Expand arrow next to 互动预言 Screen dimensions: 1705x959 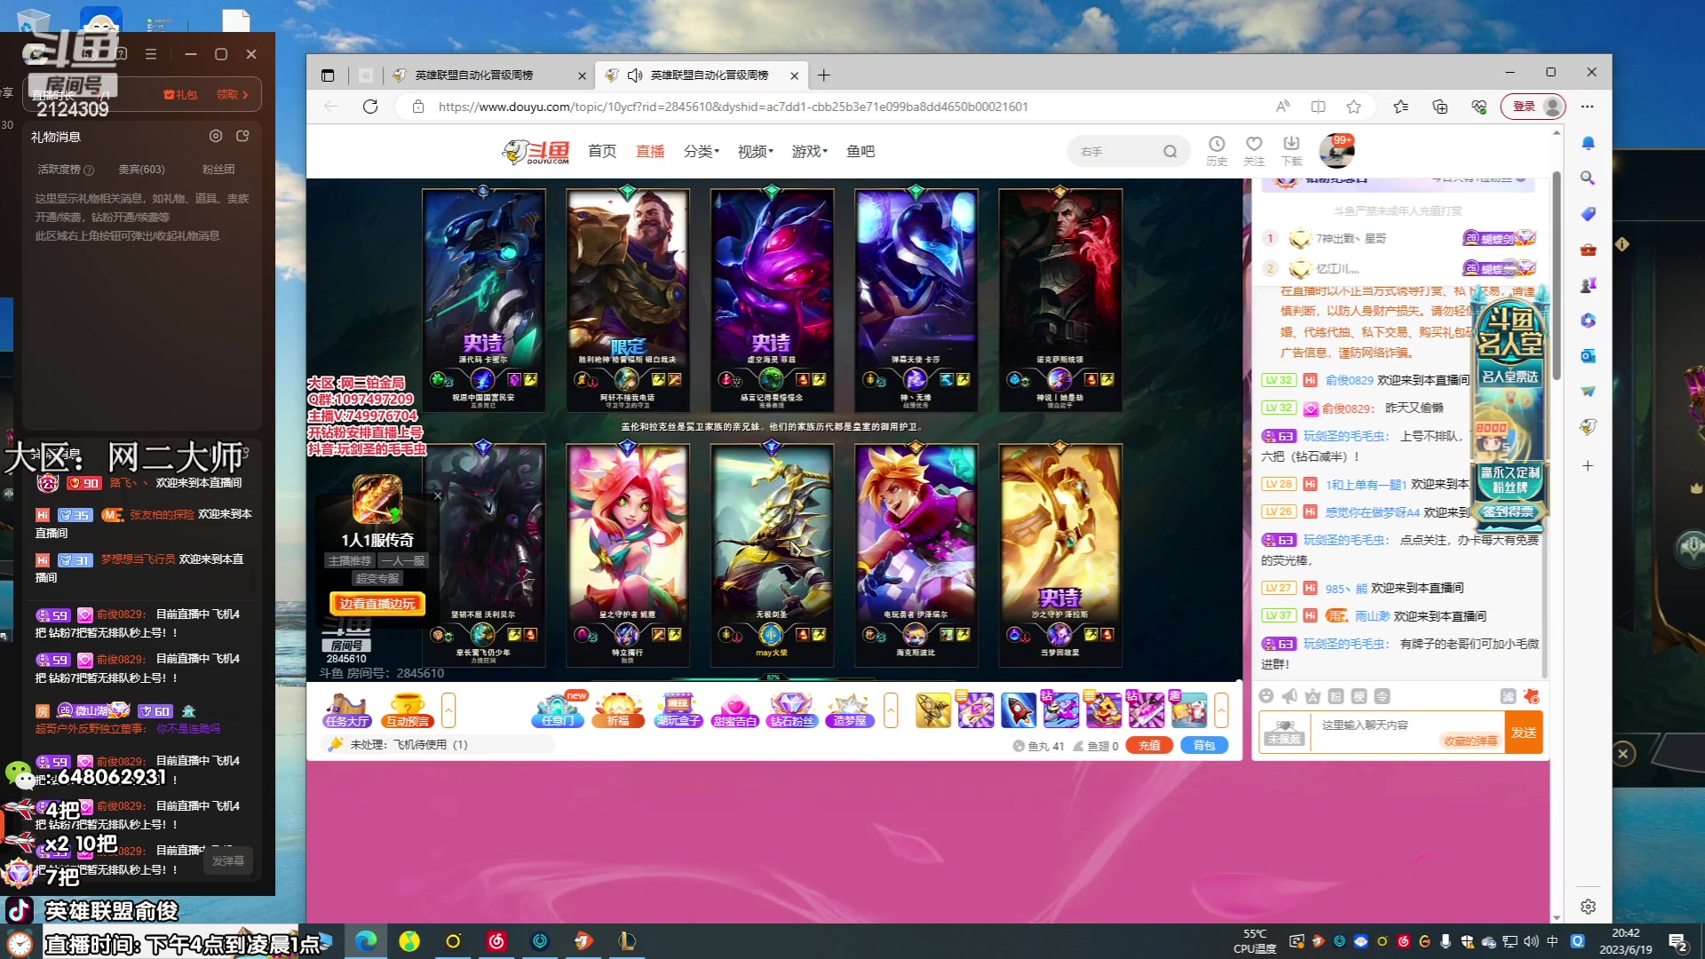448,710
